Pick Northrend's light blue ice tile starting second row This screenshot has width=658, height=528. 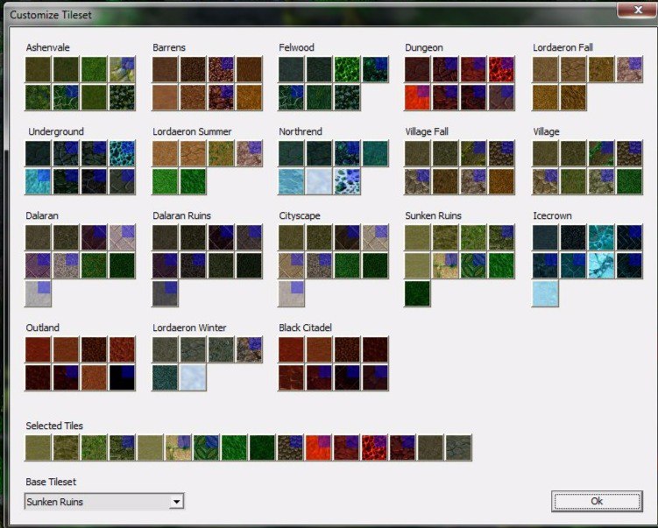click(x=291, y=181)
